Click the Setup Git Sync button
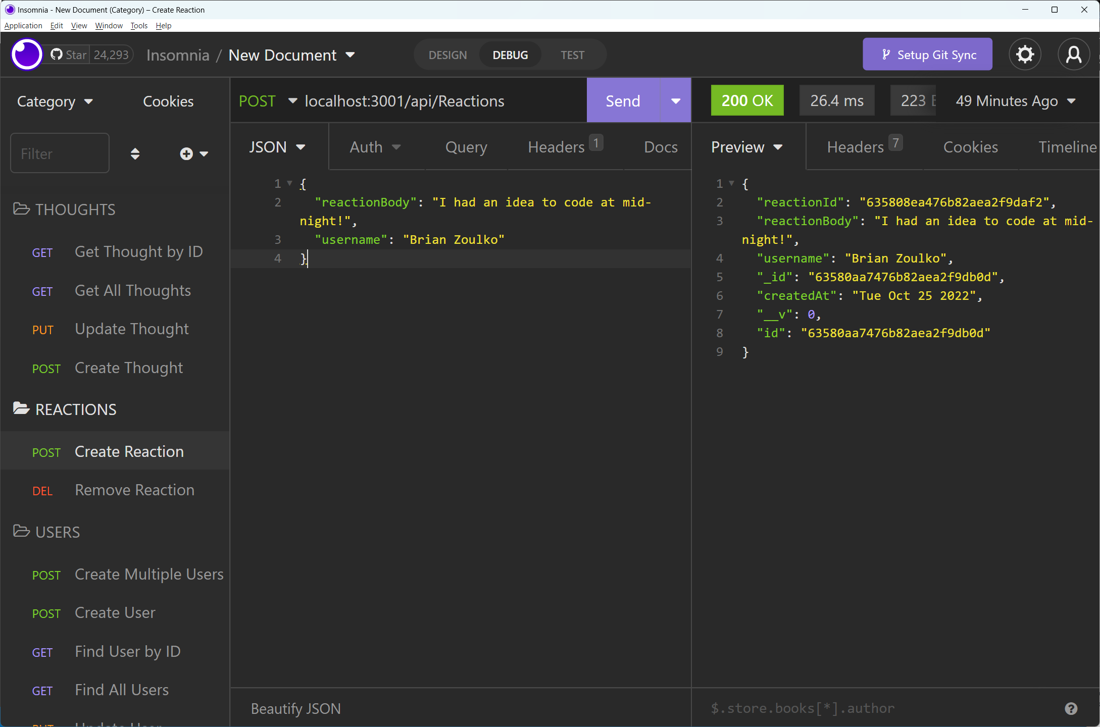 927,54
